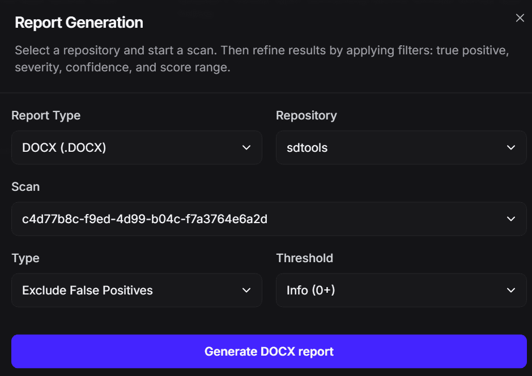Select the DOCX (.DOCX) value text
Screen dimensions: 532x376
(64, 148)
